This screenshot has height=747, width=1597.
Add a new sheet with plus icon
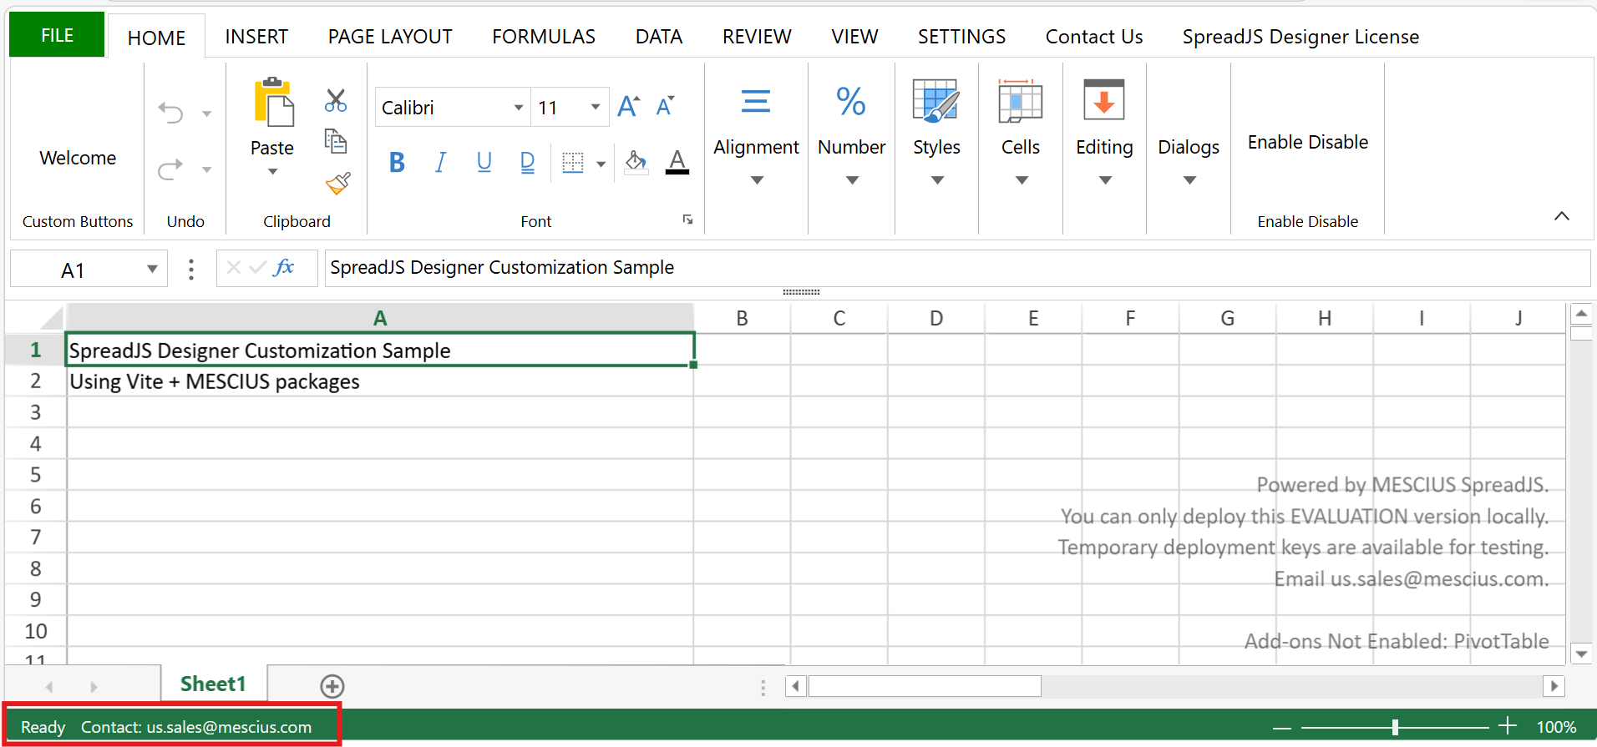pos(332,686)
